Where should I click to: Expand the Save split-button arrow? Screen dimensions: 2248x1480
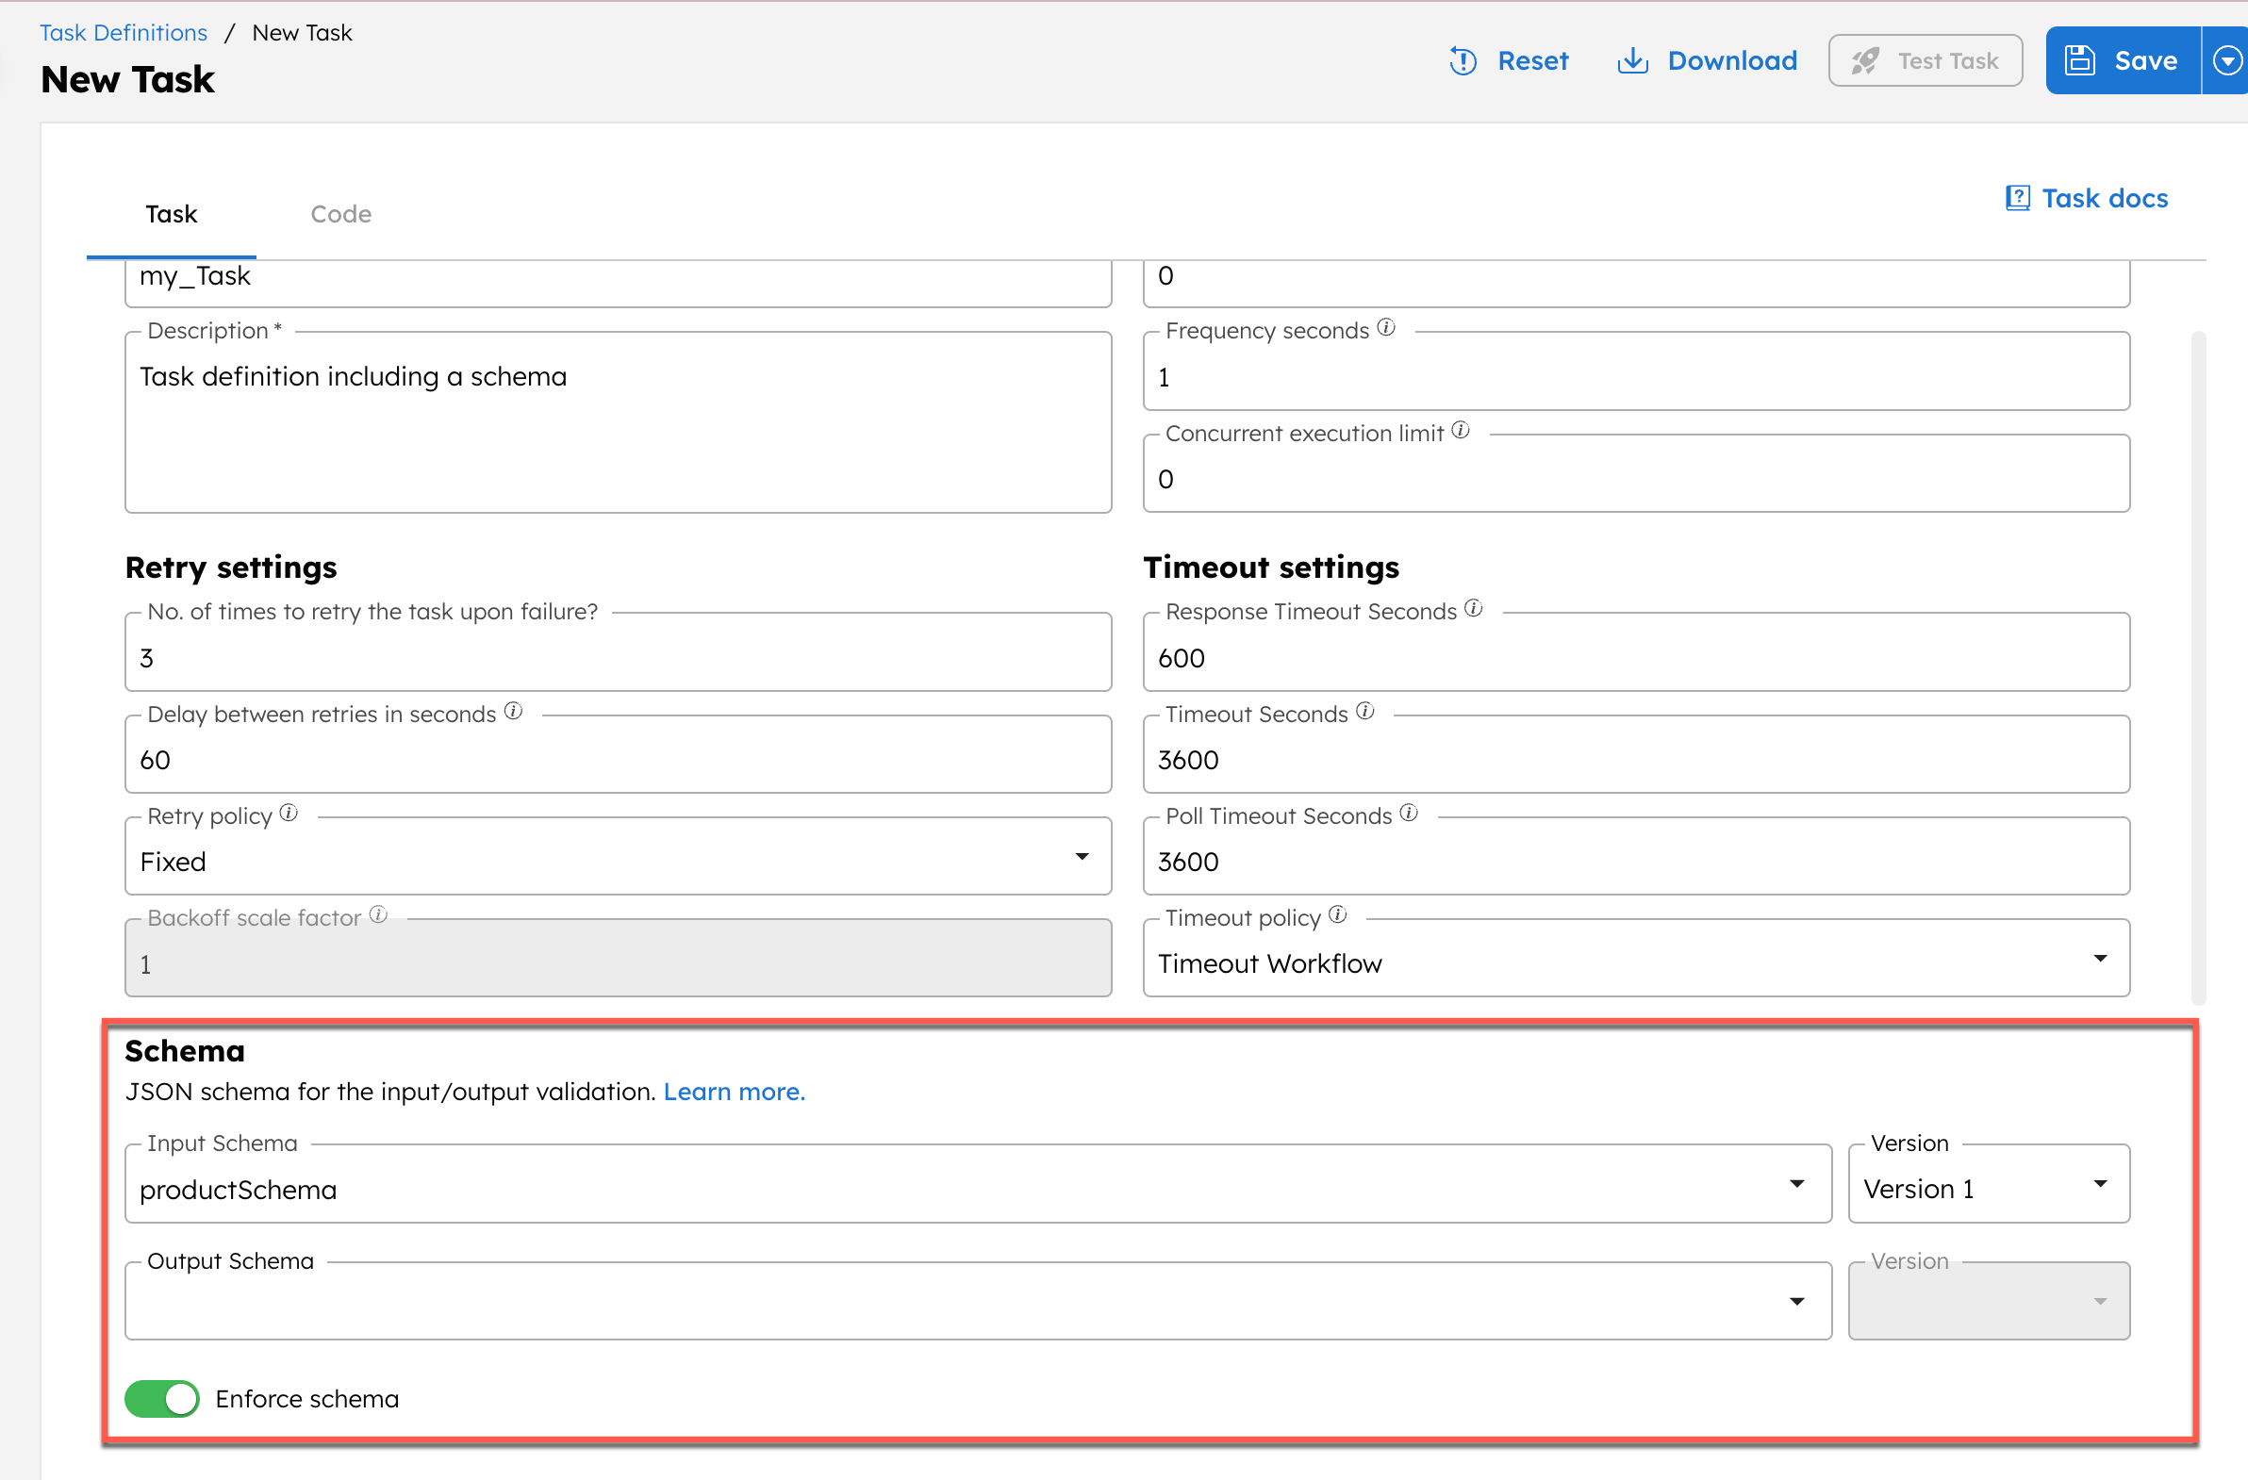[2228, 59]
